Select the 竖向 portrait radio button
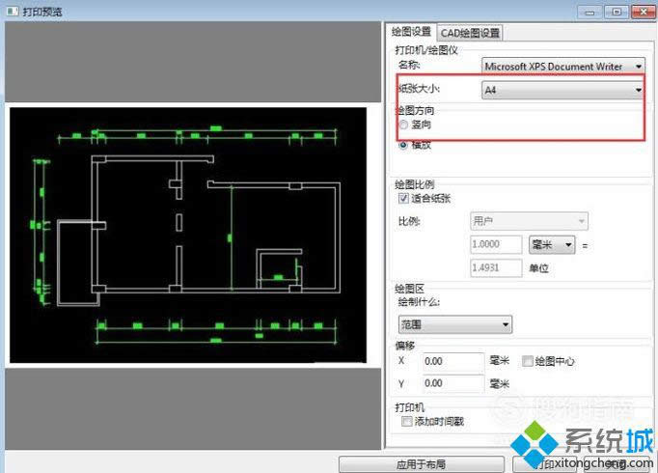Screen dimensions: 658x473 pos(403,125)
